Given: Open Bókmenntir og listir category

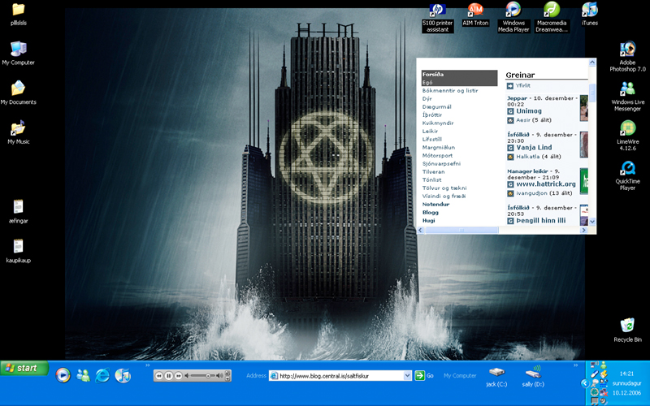Looking at the screenshot, I should pyautogui.click(x=450, y=90).
